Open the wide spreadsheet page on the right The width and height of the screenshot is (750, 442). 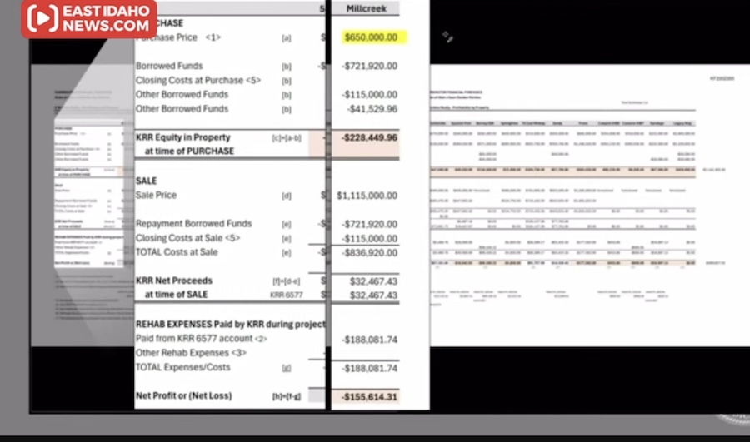[x=583, y=191]
